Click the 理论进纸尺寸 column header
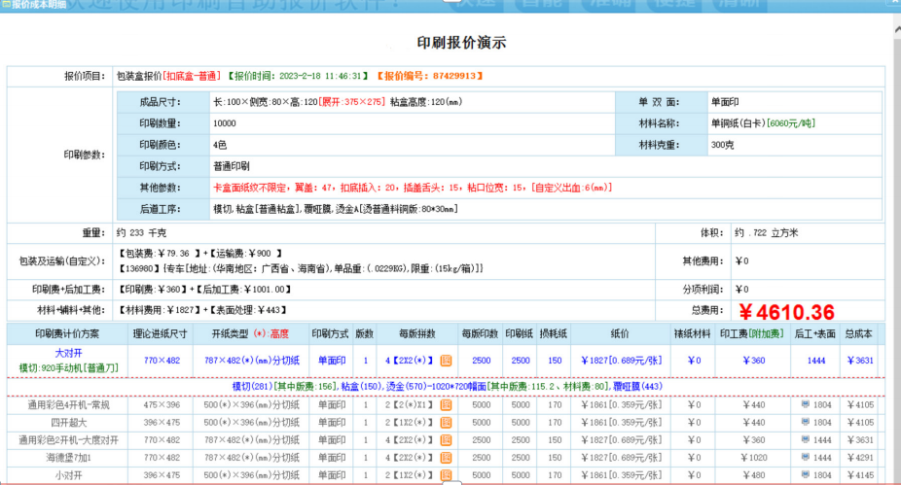Image resolution: width=901 pixels, height=485 pixels. pyautogui.click(x=160, y=333)
